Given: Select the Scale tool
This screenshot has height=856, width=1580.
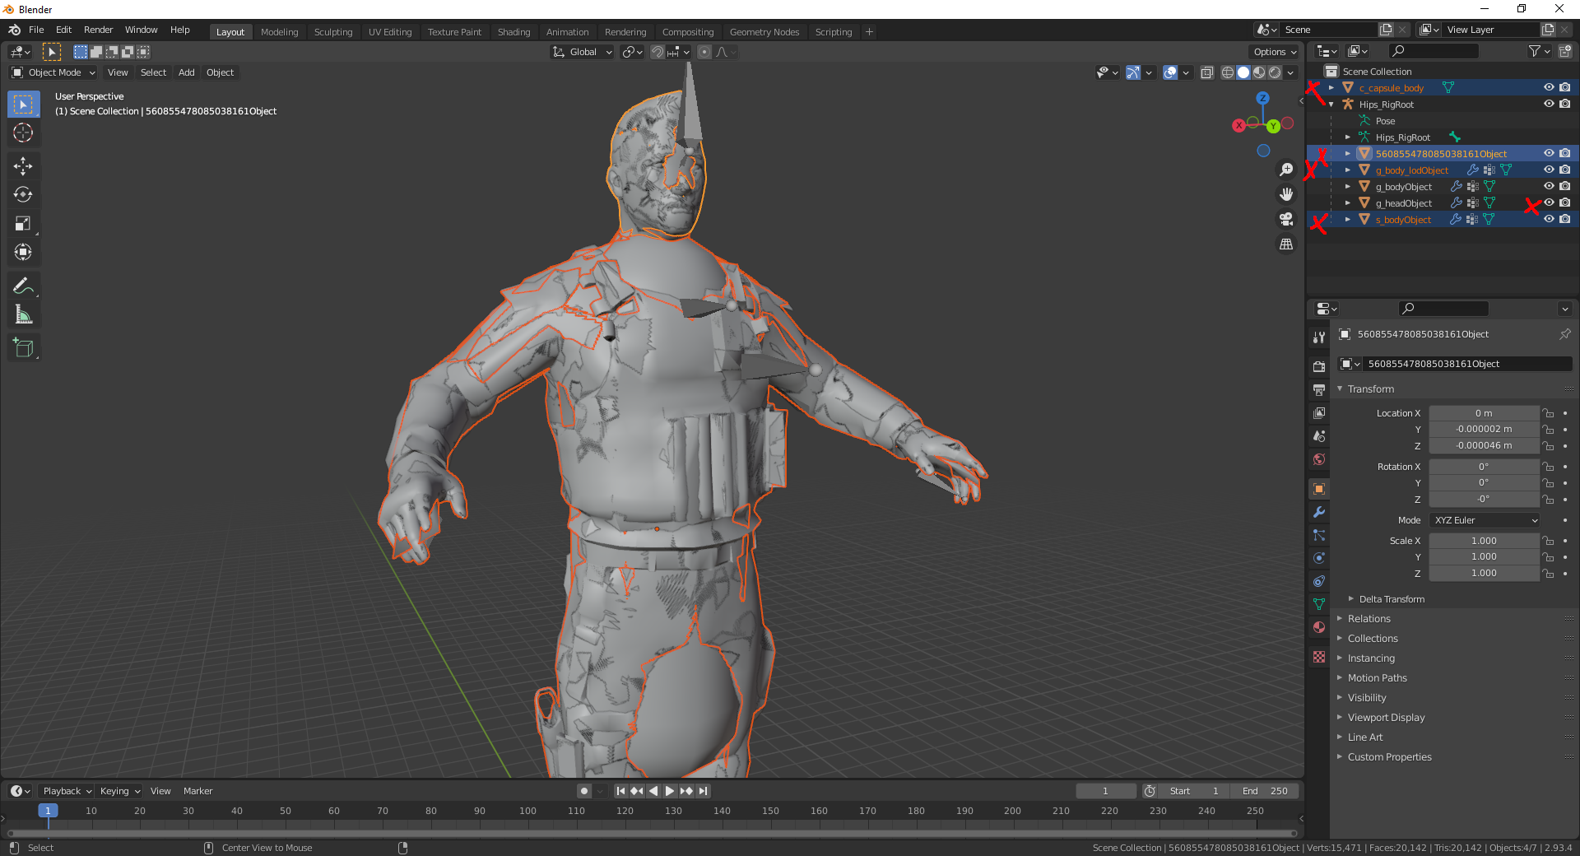Looking at the screenshot, I should click(23, 224).
